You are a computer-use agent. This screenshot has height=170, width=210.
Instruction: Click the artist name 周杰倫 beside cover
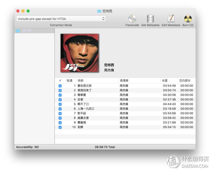(109, 70)
